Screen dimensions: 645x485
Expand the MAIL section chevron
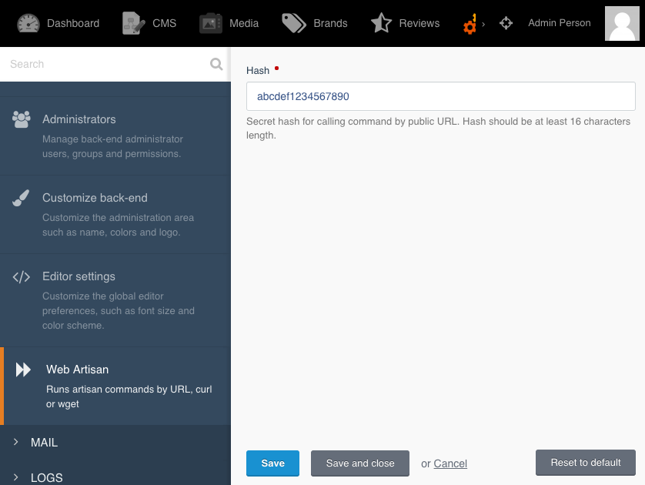(15, 442)
